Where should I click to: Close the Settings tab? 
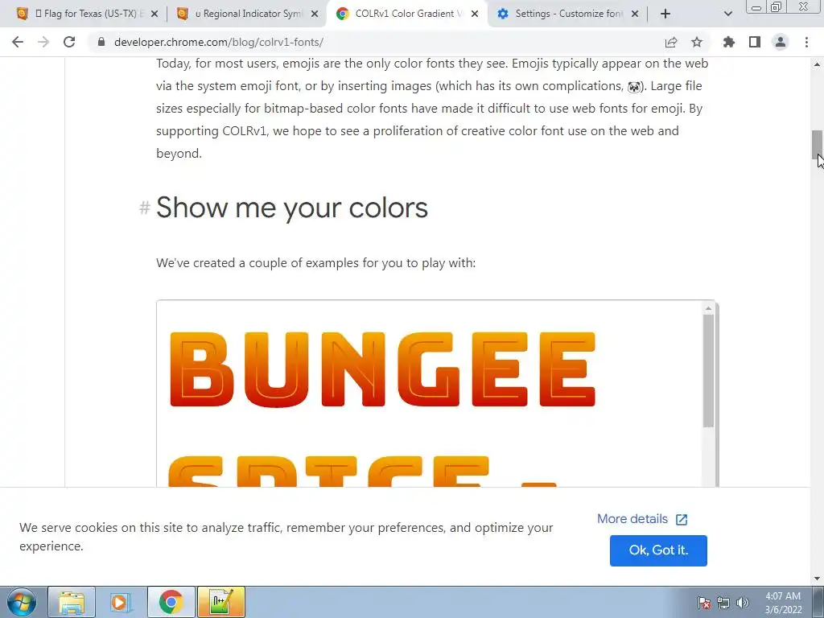pyautogui.click(x=635, y=14)
